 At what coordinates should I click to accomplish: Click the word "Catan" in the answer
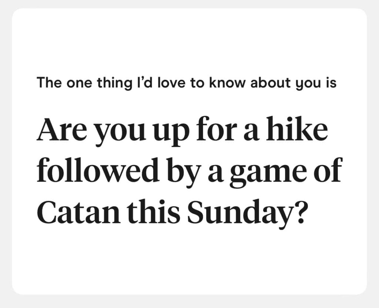[68, 212]
